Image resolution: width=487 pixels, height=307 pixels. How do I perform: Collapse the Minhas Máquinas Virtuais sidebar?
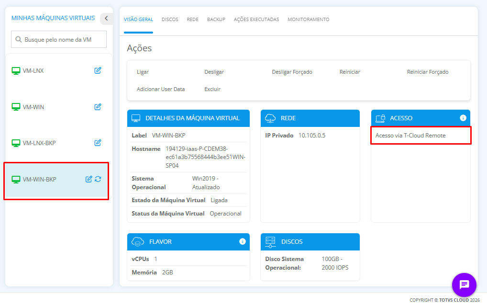(106, 18)
